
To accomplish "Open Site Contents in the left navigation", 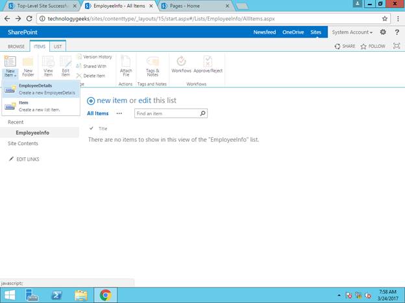I will tap(23, 144).
